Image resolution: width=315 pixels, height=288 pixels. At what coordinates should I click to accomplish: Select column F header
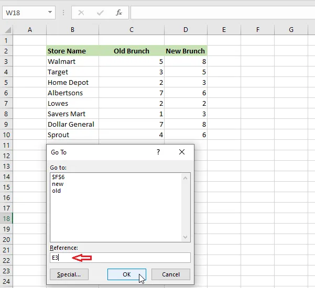click(x=257, y=30)
